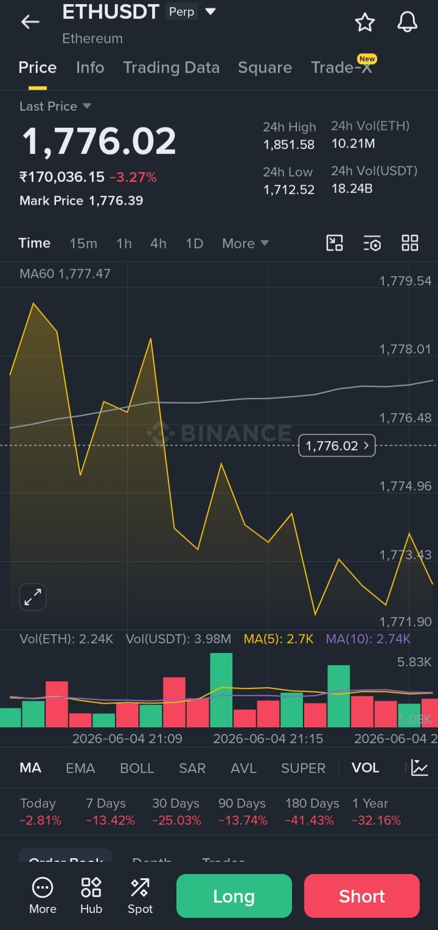Screen dimensions: 438x930
Task: Open chart indicator settings icon
Action: point(372,243)
